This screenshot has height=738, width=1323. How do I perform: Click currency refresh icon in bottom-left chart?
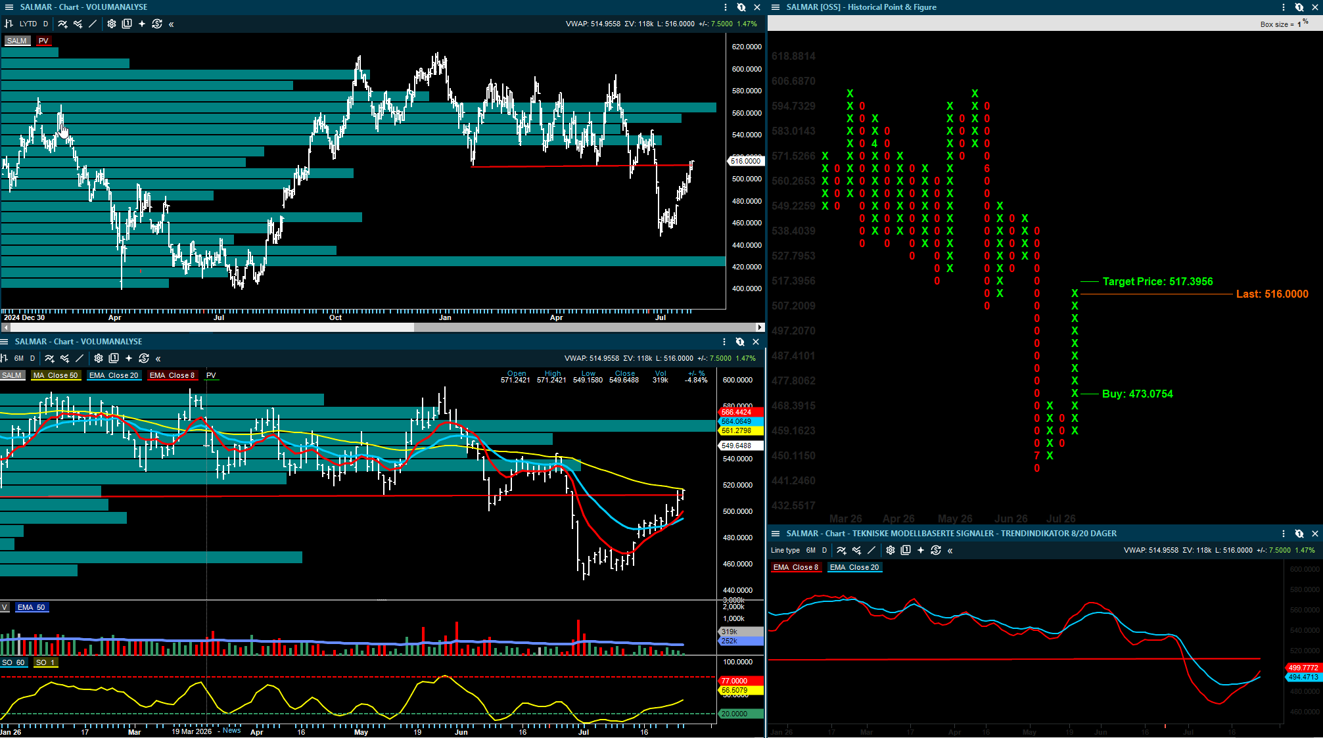[144, 358]
